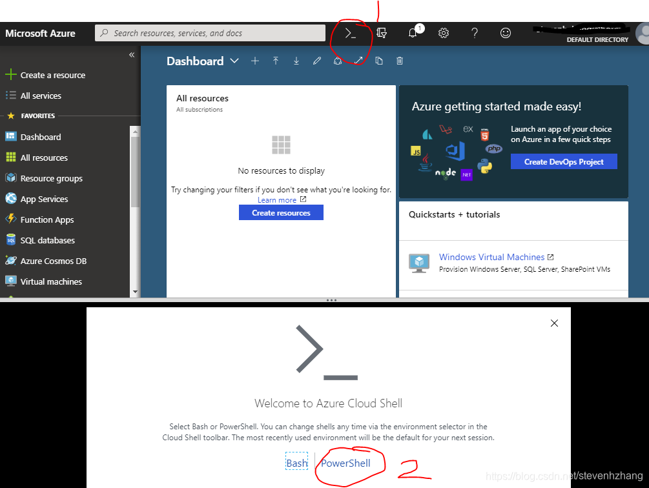
Task: Click the Create resources button
Action: pos(281,212)
